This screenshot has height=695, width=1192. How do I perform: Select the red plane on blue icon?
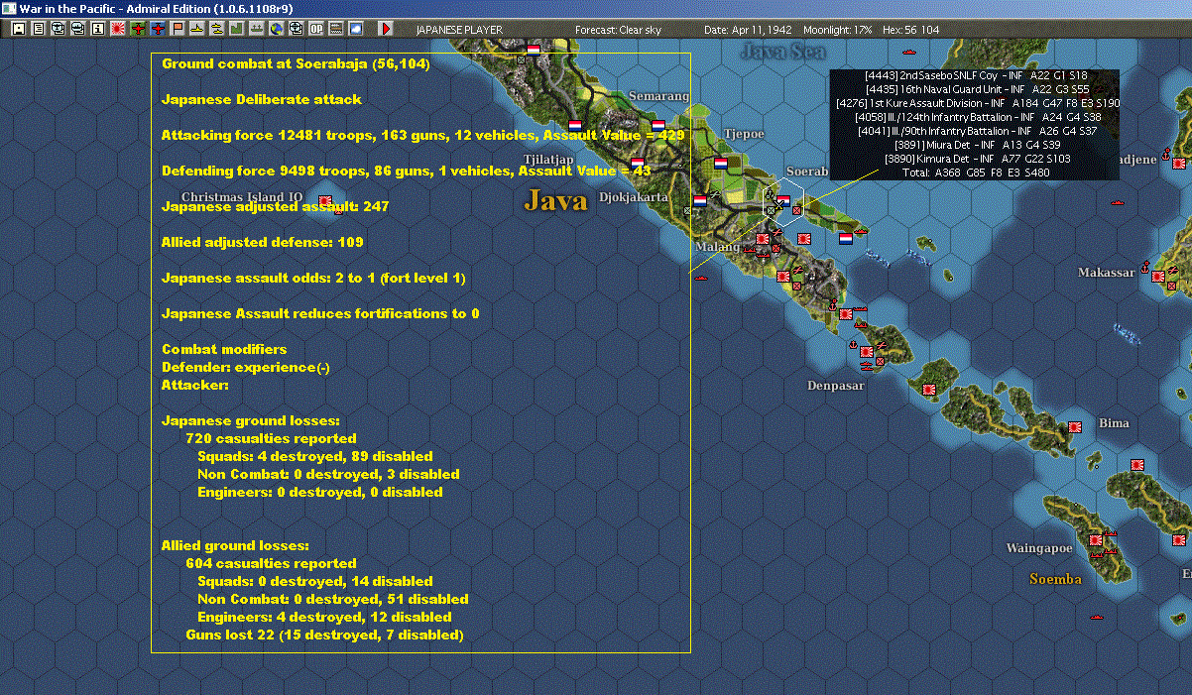pos(159,29)
